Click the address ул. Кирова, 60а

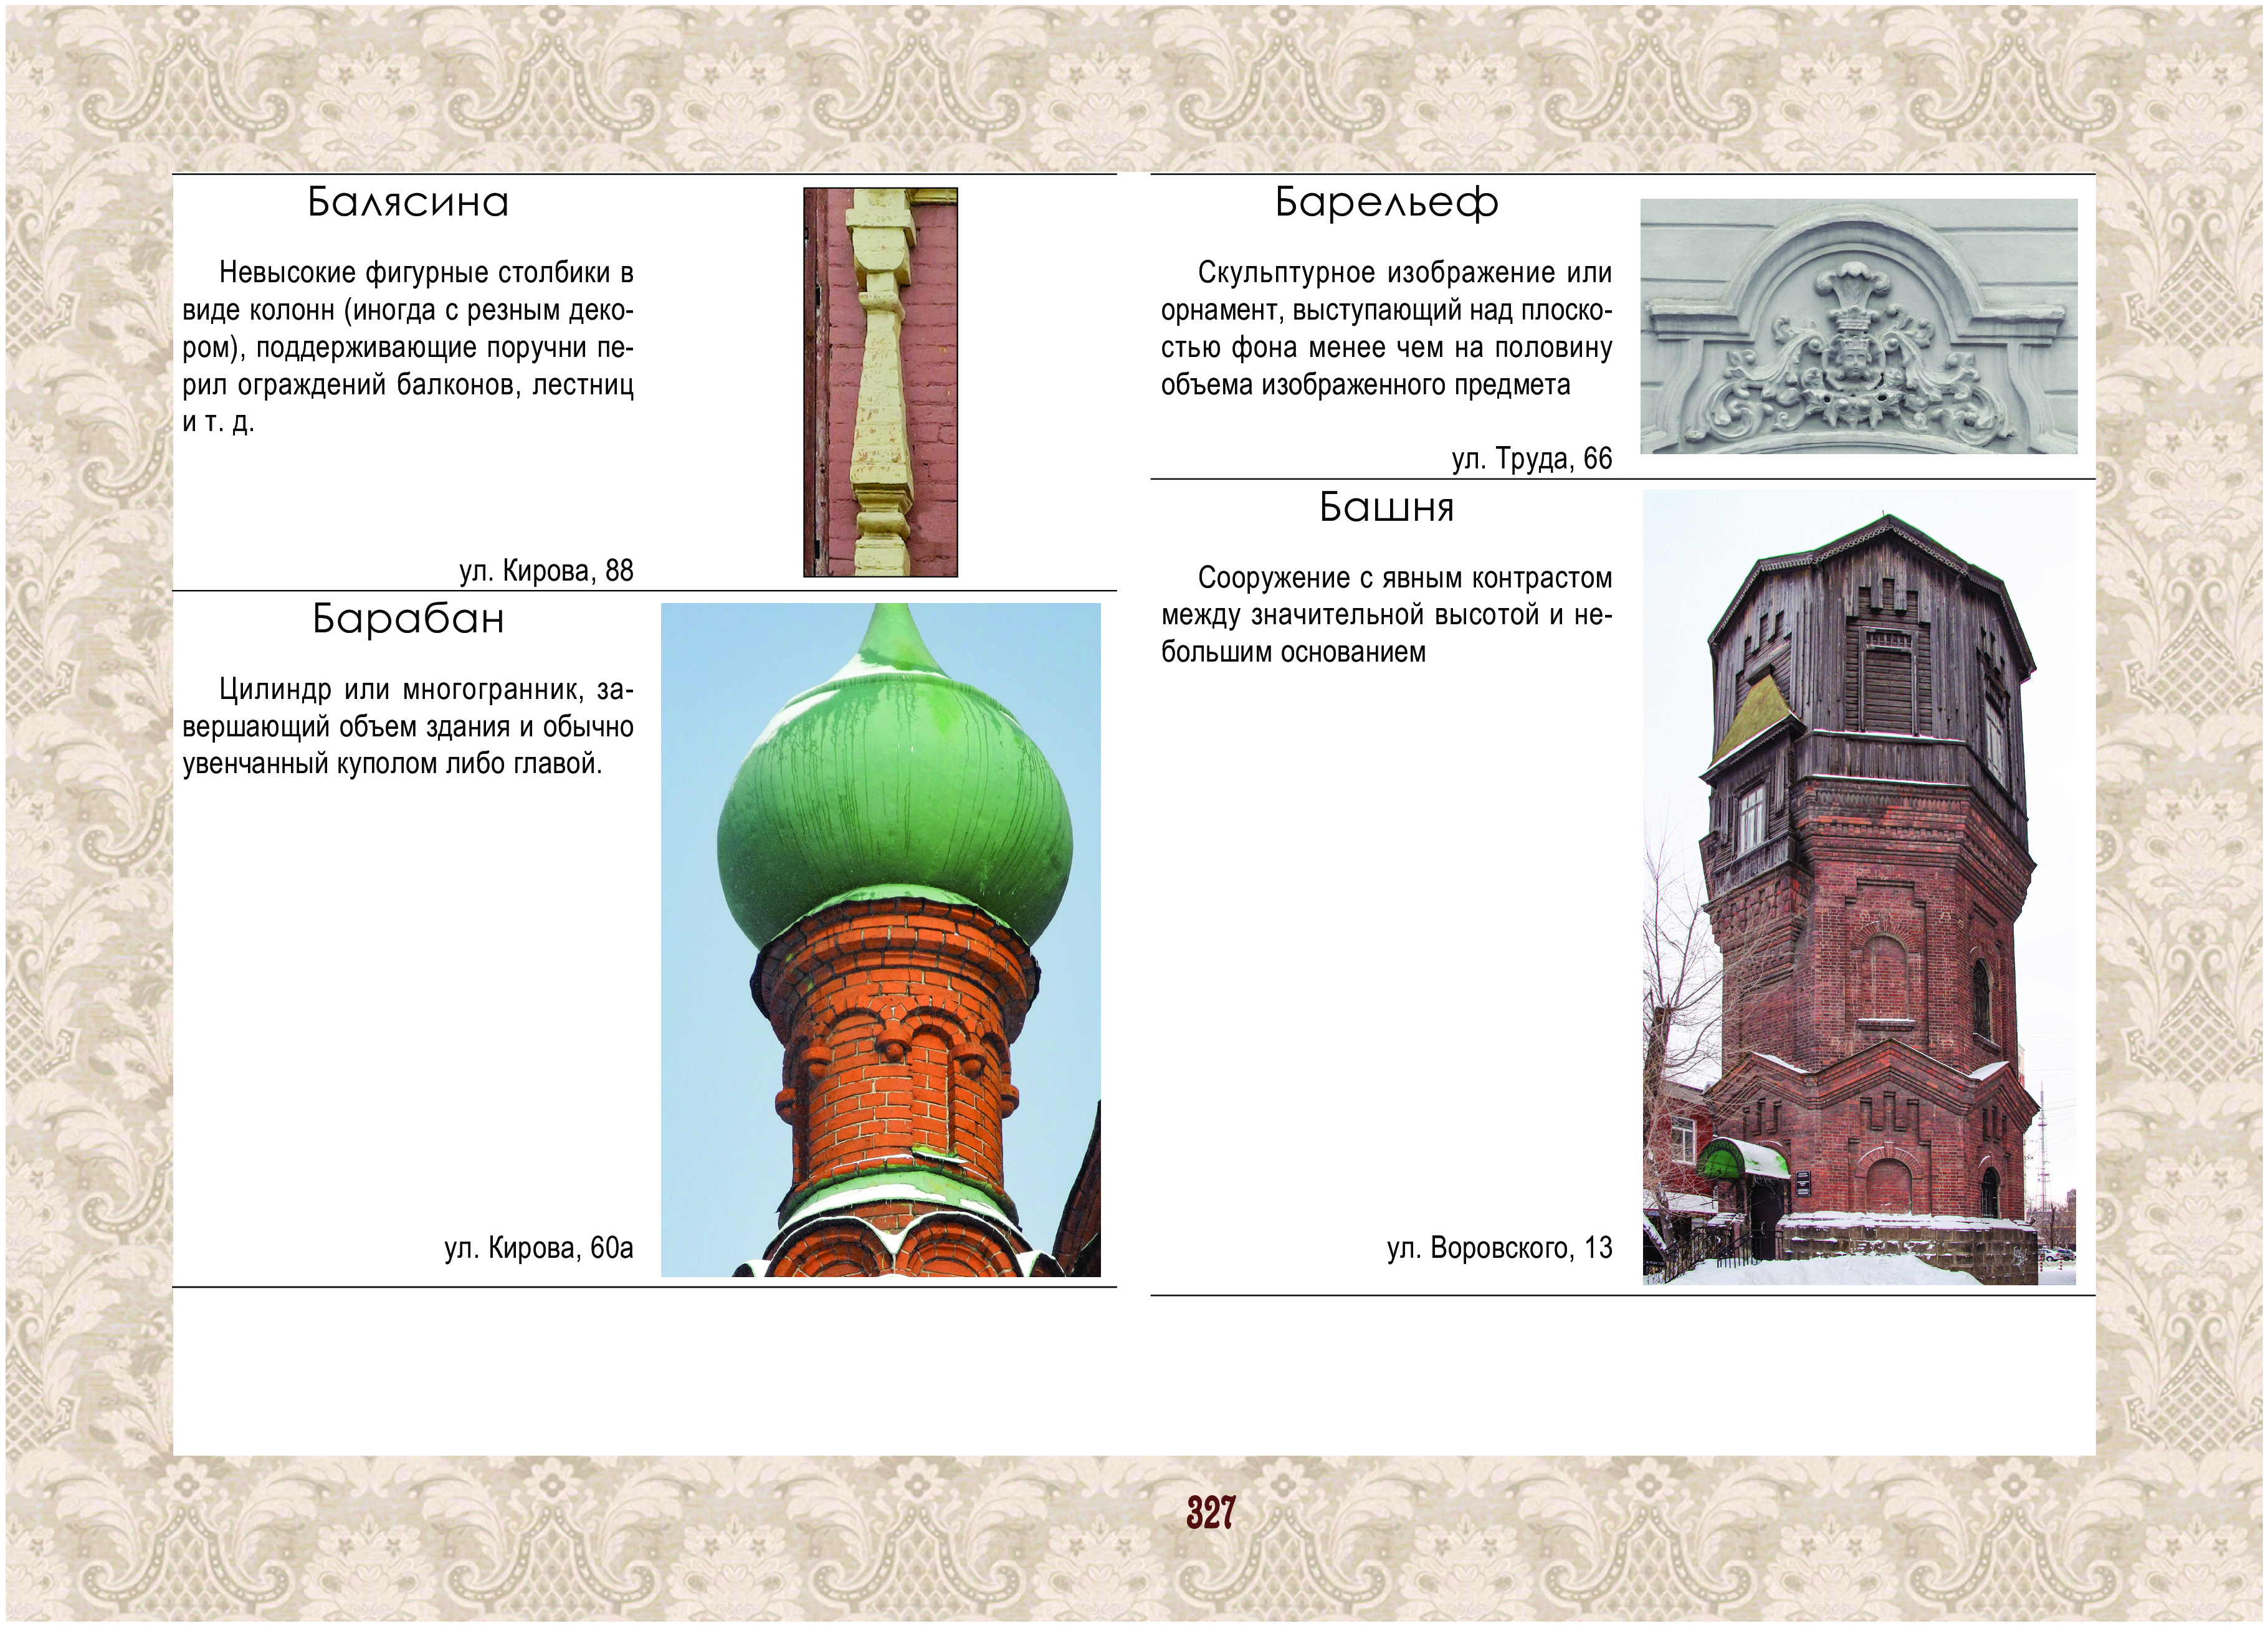pos(539,1248)
